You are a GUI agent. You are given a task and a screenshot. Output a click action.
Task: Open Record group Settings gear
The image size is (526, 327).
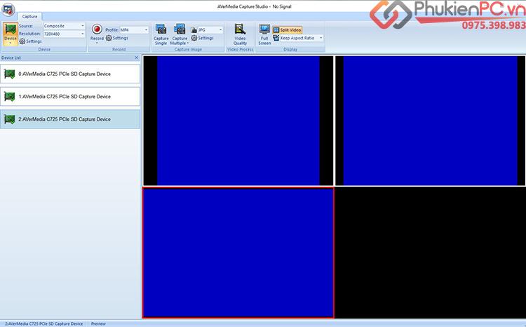pyautogui.click(x=117, y=39)
